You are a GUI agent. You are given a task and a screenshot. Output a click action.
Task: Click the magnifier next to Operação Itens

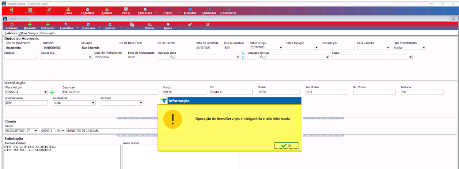[172, 57]
